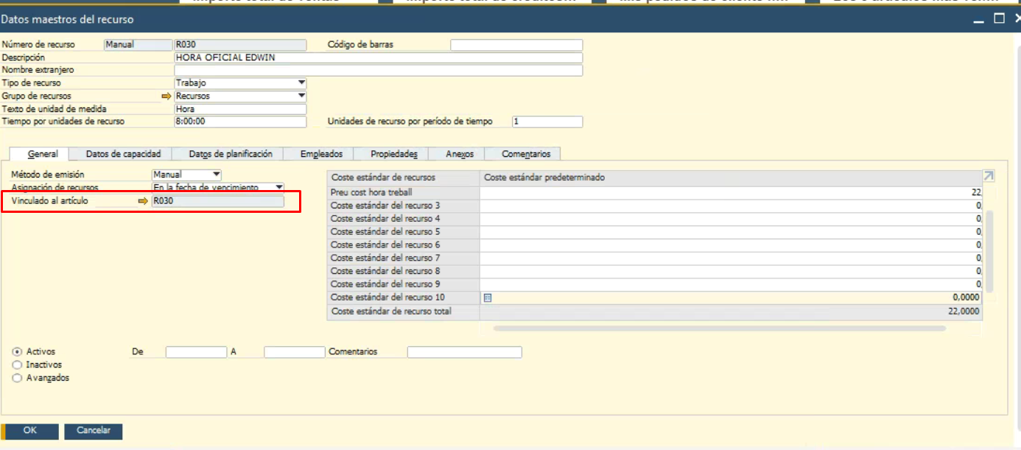Open the Método de emisión dropdown
This screenshot has width=1021, height=450.
[x=216, y=175]
